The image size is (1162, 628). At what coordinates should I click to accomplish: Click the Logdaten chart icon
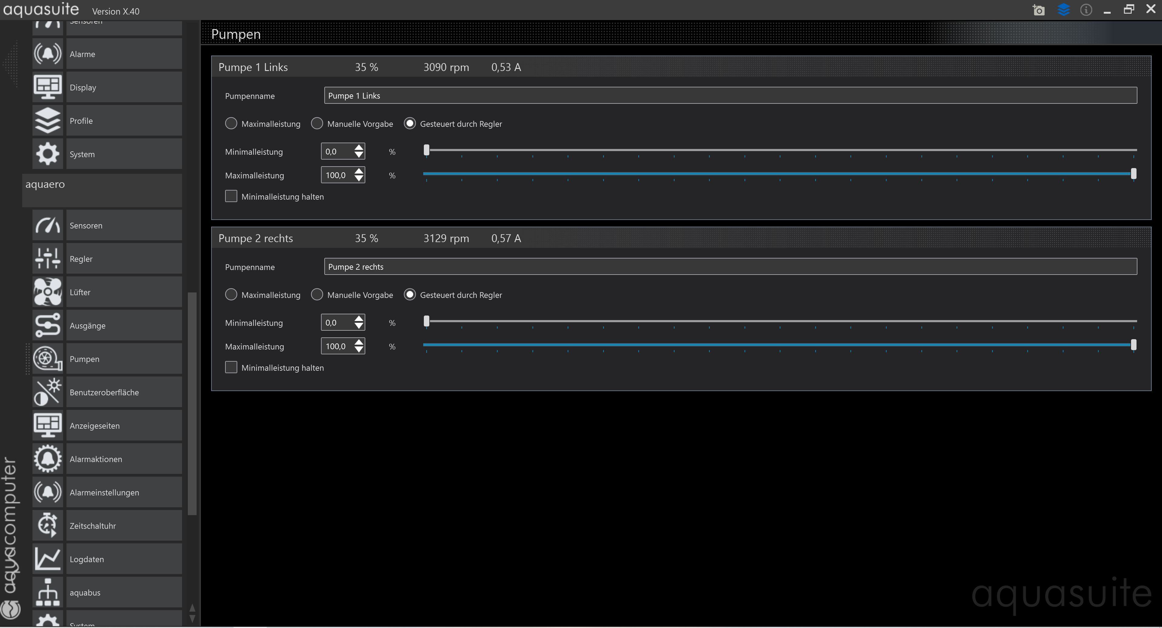47,559
